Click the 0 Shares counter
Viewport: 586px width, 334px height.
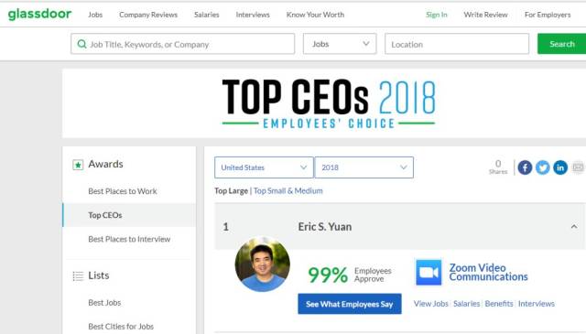(498, 167)
